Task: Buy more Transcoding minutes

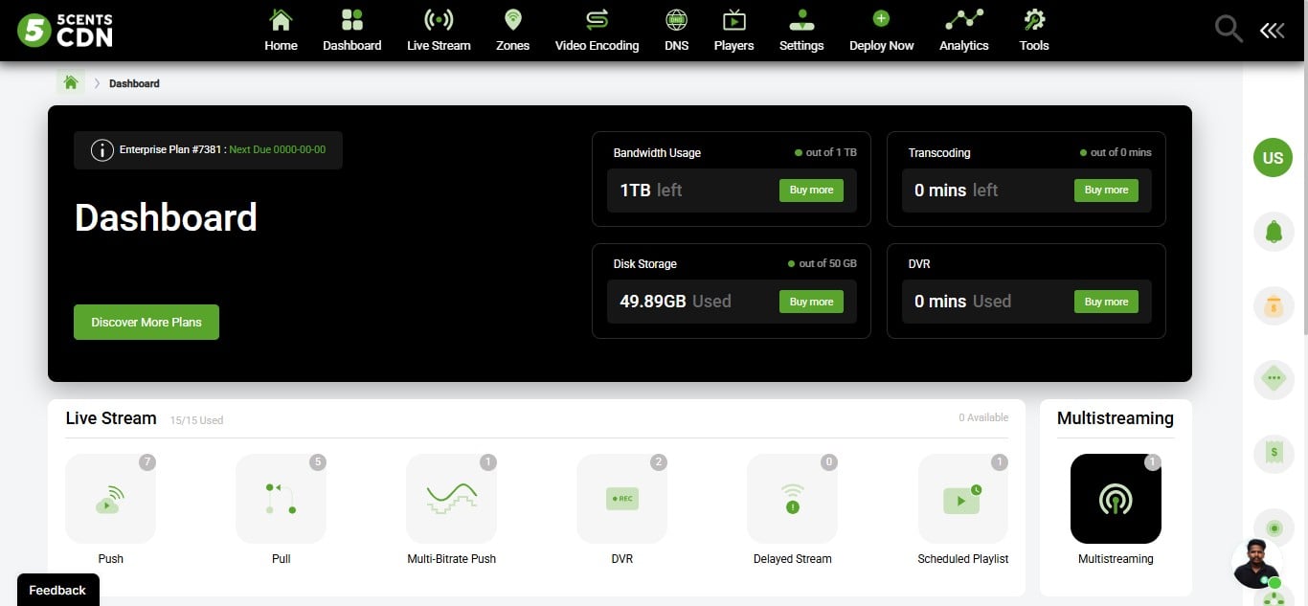Action: [x=1106, y=191]
